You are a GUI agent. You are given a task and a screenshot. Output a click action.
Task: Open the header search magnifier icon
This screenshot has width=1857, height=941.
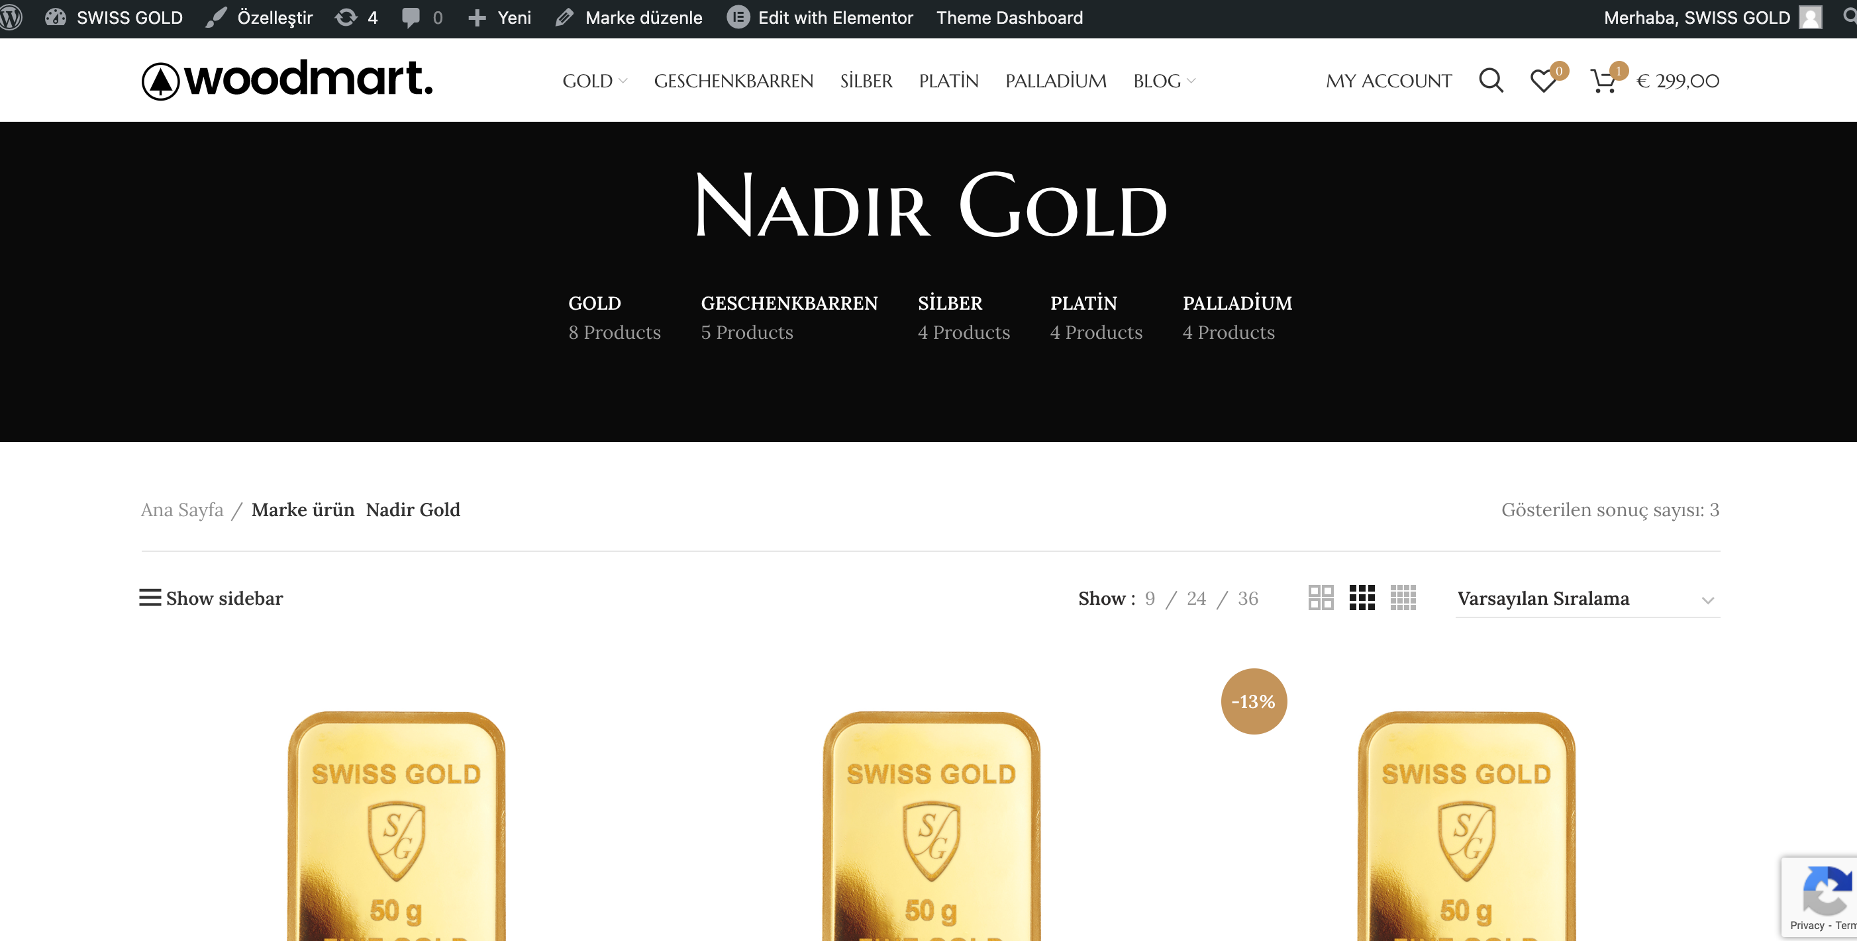point(1491,81)
